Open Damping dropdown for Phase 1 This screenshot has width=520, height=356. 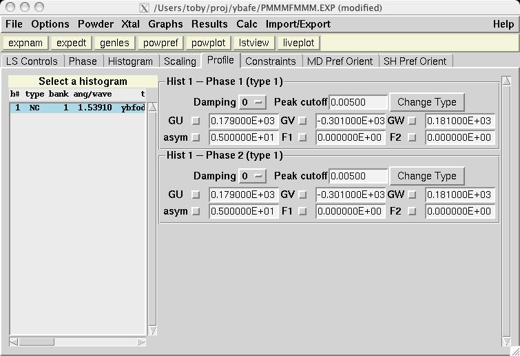pos(252,102)
